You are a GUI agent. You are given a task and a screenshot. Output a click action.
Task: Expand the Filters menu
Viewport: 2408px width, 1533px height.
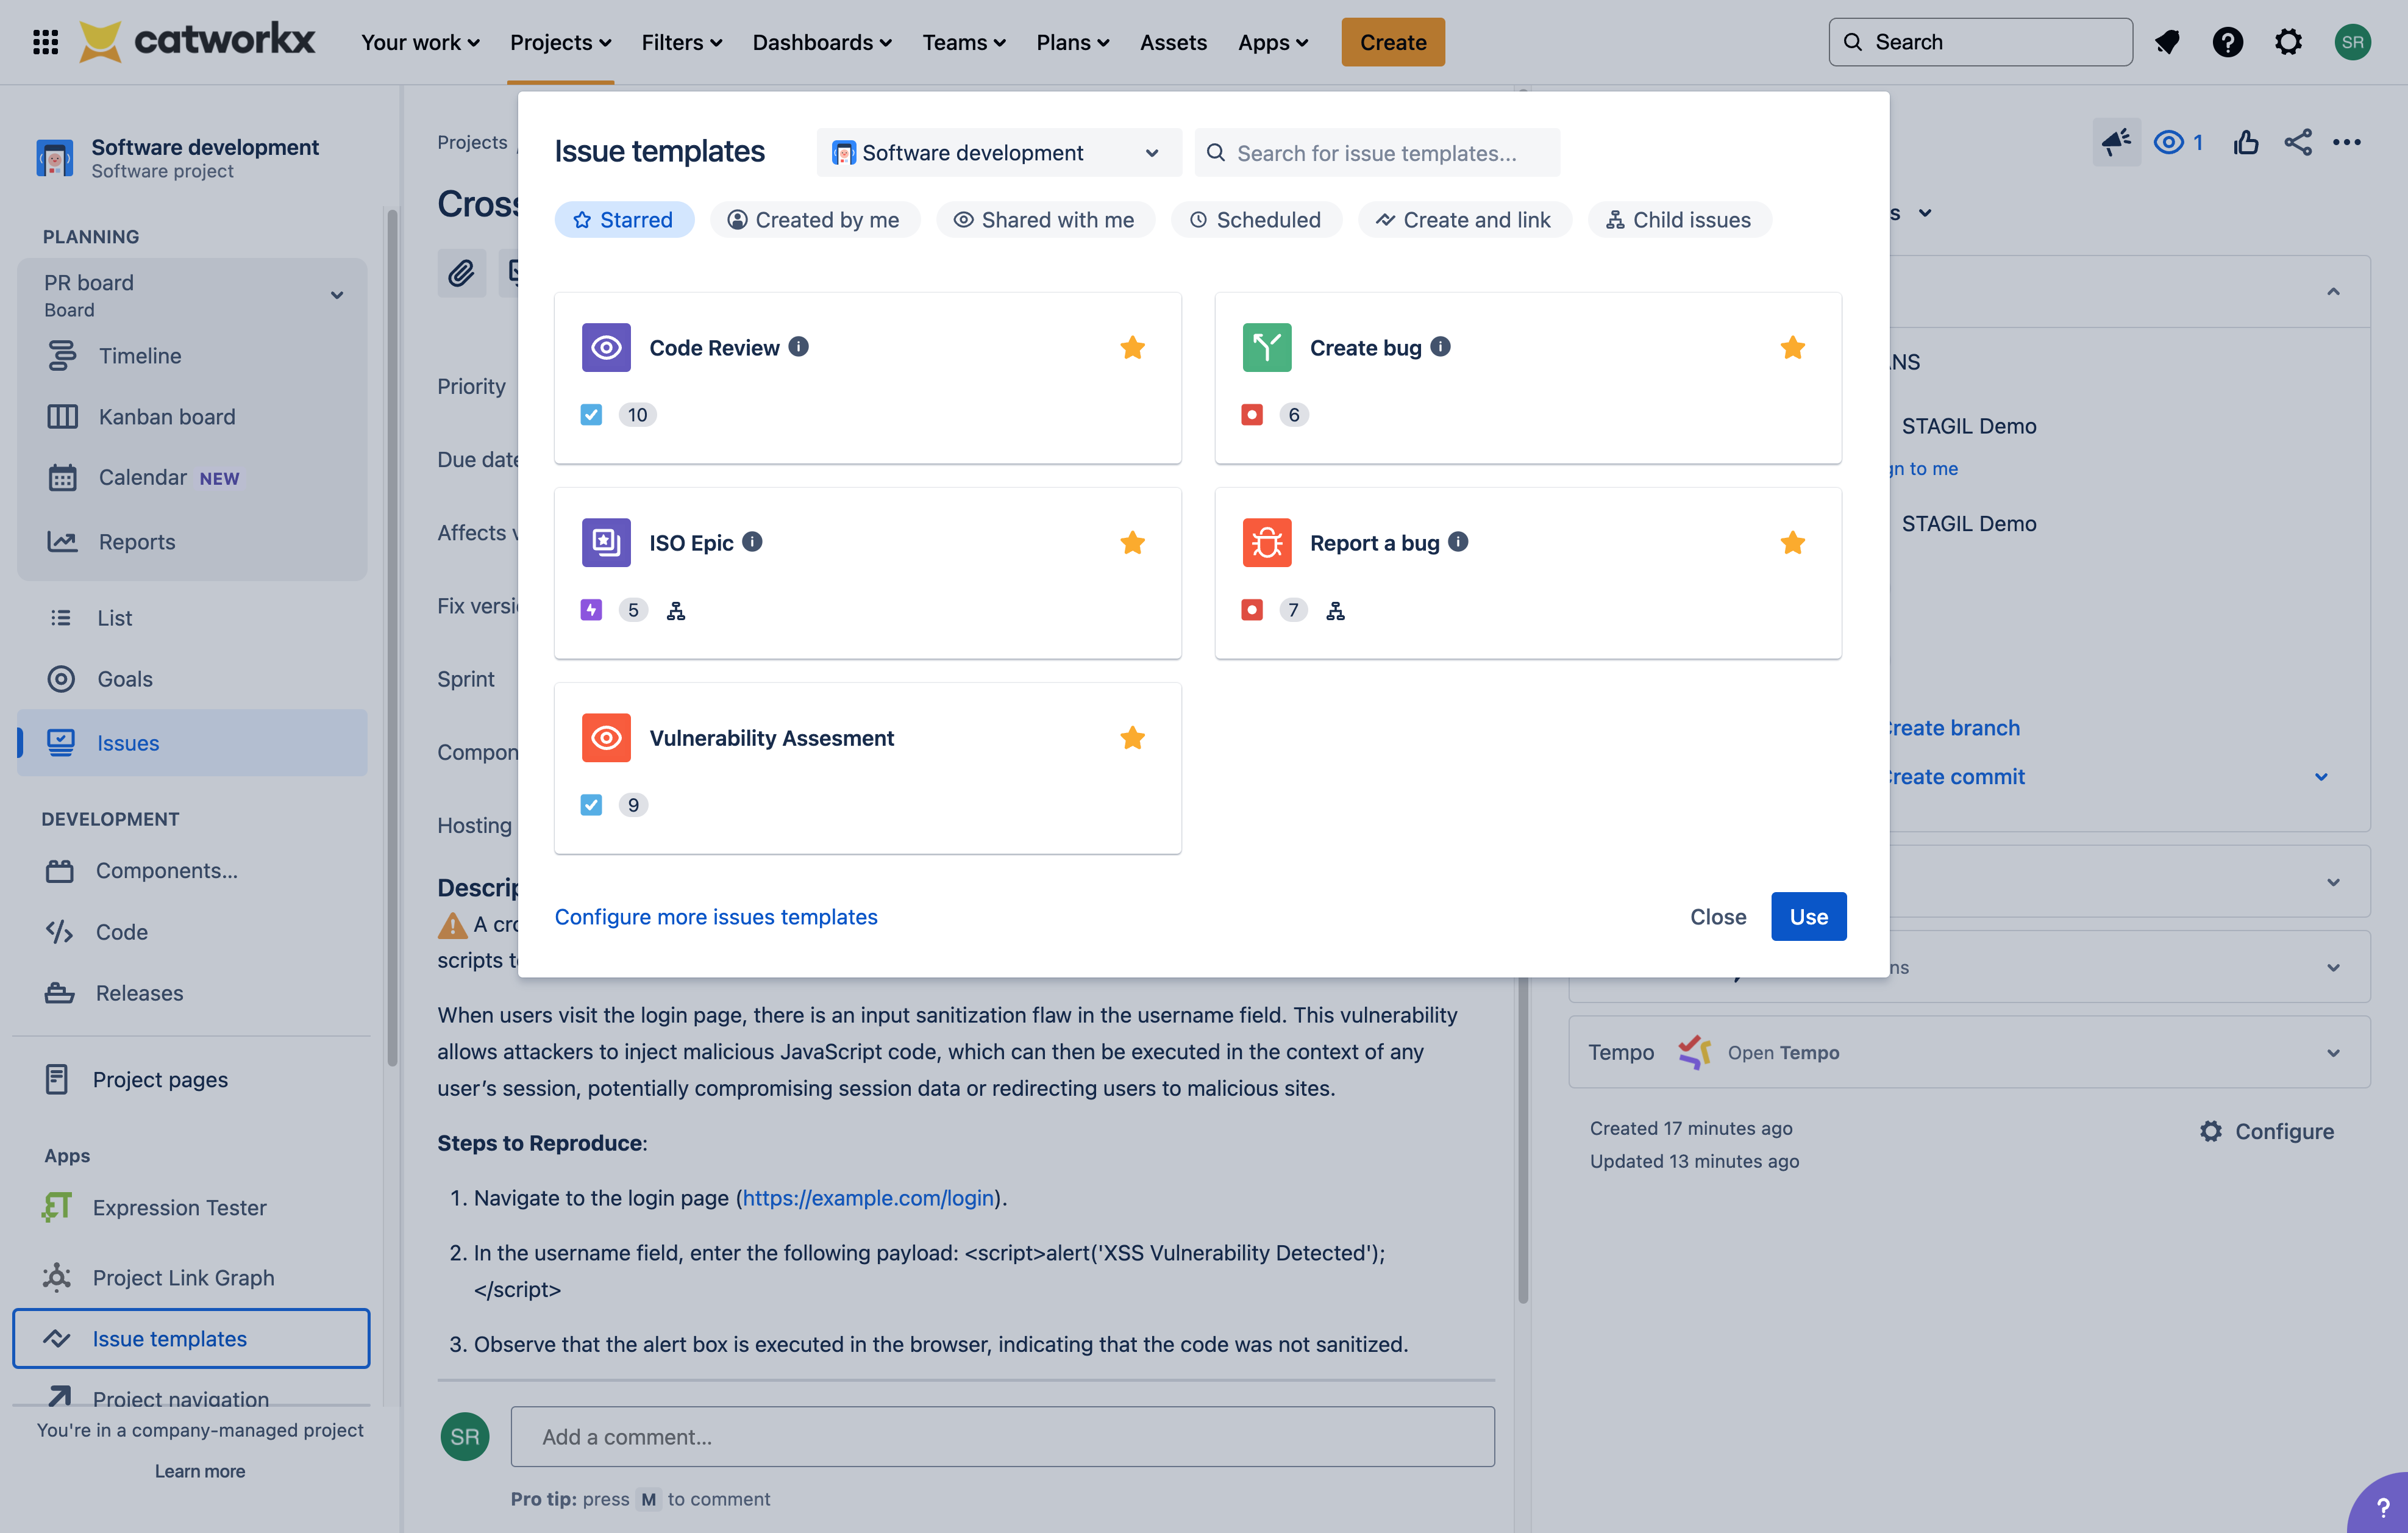(681, 42)
